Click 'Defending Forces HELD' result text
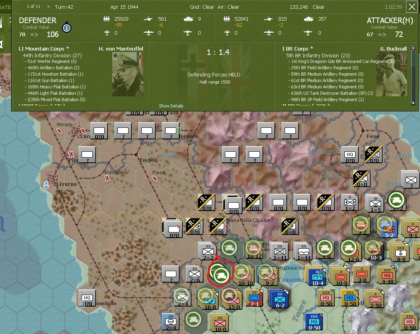Image resolution: width=420 pixels, height=334 pixels. [214, 75]
